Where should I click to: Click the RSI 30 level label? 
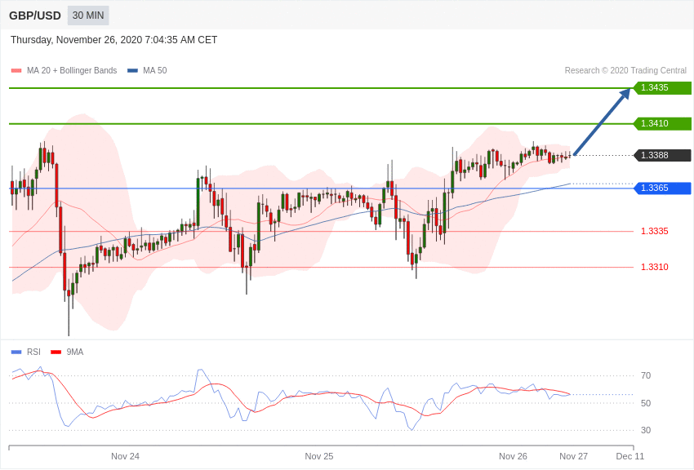[646, 430]
